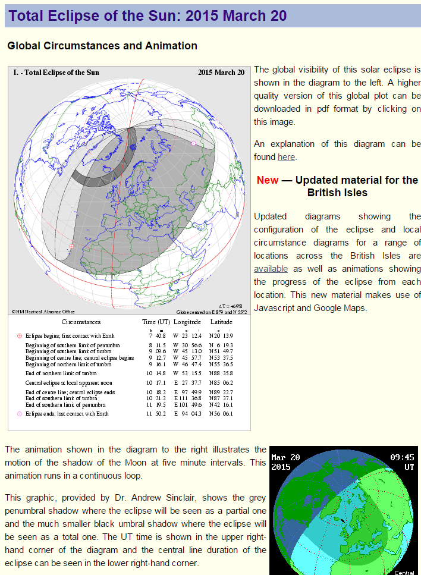
Task: Click the 'Latitude' column header
Action: pos(221,322)
